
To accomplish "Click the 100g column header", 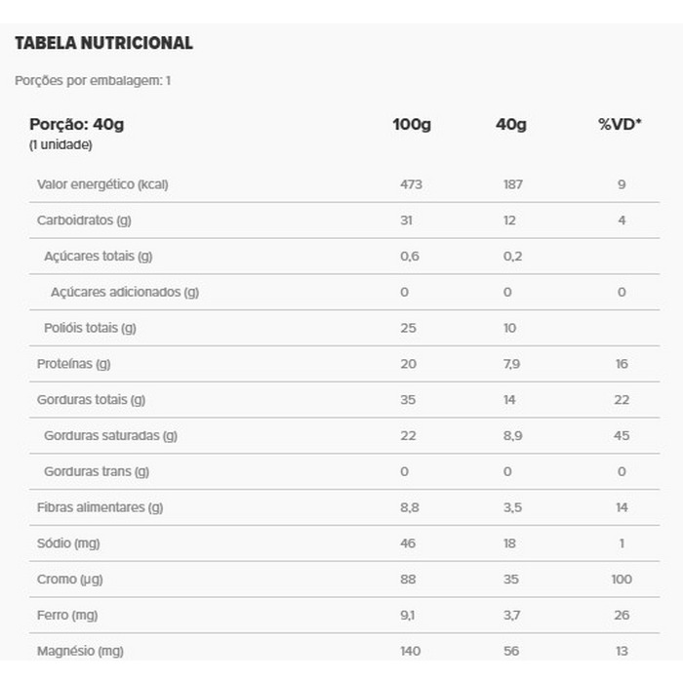I will click(411, 125).
